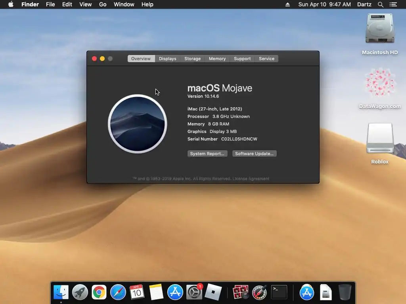Launch Roblox from the Dock
406x304 pixels.
pos(213,292)
